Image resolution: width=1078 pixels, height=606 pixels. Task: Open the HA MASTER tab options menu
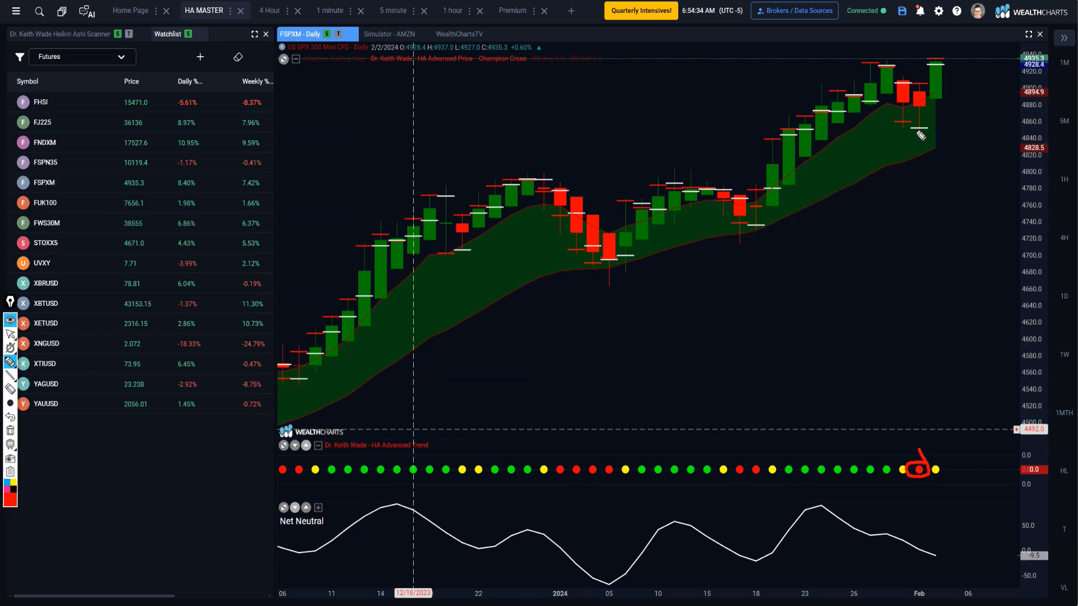[x=230, y=11]
